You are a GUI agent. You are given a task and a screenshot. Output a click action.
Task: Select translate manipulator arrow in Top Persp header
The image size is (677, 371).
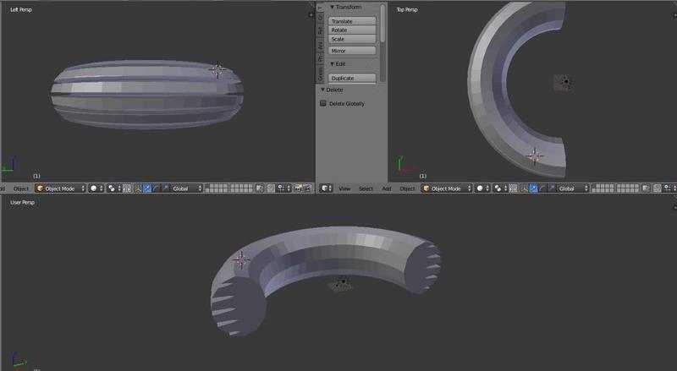tap(533, 188)
